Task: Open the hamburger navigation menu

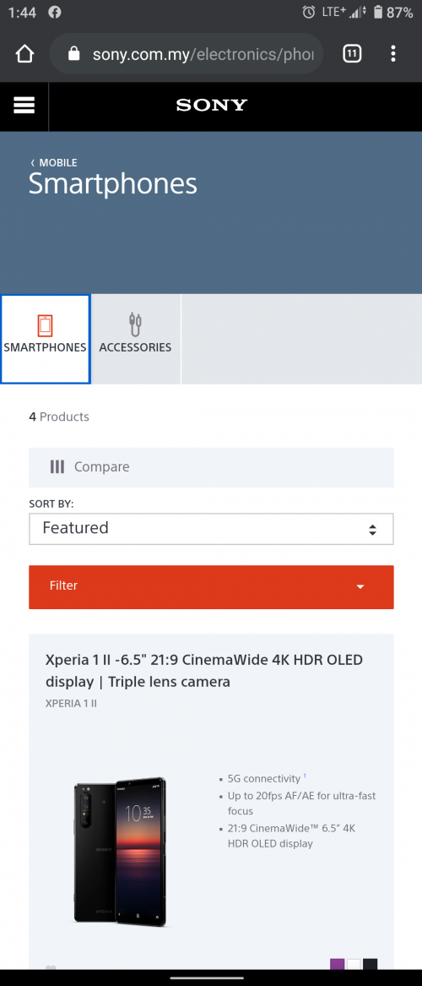Action: (24, 106)
